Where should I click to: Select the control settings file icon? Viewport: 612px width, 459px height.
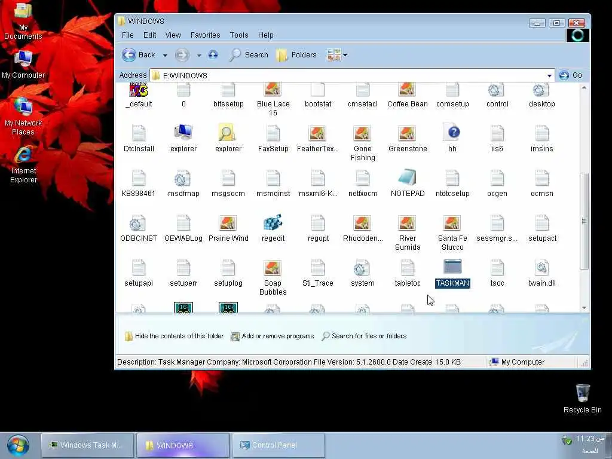point(497,90)
